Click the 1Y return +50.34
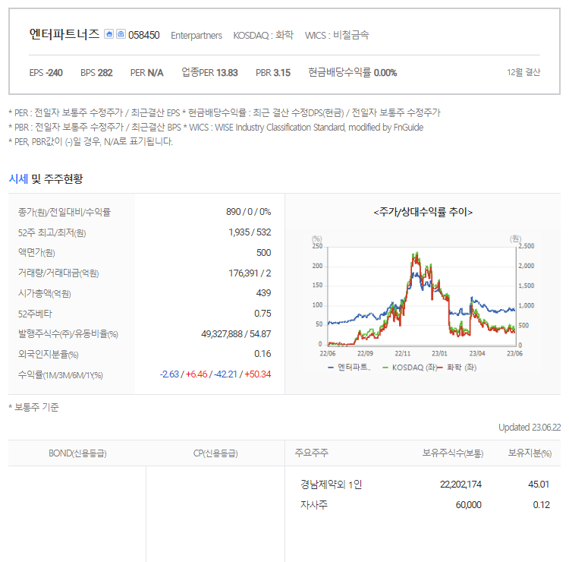The width and height of the screenshot is (569, 562). [258, 374]
